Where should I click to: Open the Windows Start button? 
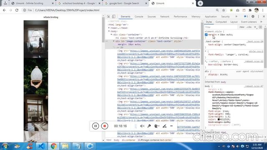pyautogui.click(x=5, y=146)
